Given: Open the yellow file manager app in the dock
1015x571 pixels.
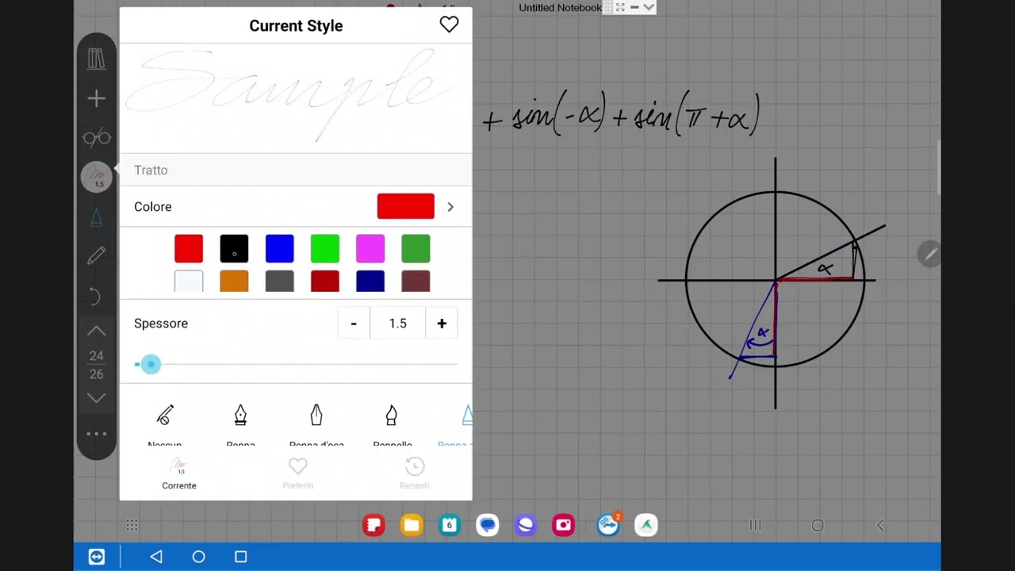Looking at the screenshot, I should [412, 524].
